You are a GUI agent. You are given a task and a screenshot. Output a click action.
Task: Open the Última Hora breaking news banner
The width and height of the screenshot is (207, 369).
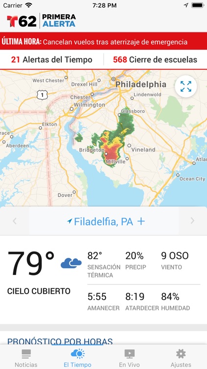[x=103, y=41]
